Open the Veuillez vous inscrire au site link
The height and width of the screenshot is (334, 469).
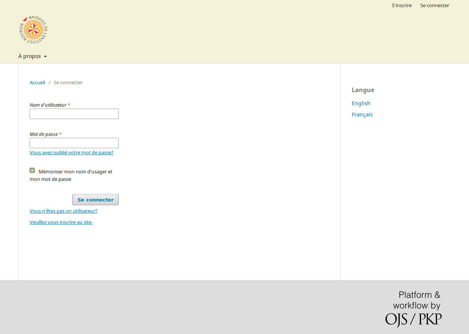pos(61,222)
